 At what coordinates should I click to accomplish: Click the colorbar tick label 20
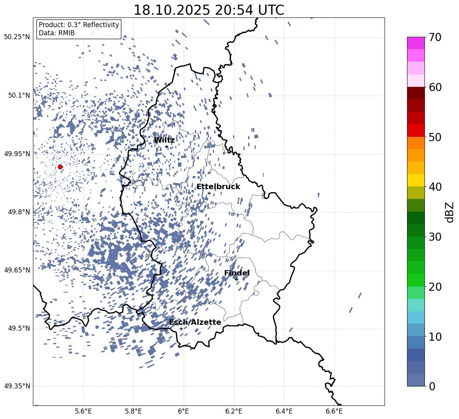pyautogui.click(x=435, y=286)
